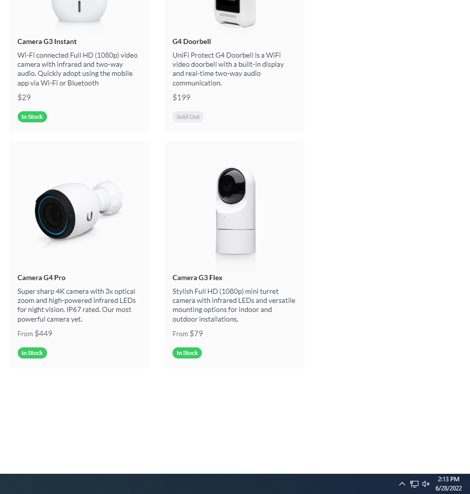Open the Camera G4 Pro title link

click(x=41, y=278)
